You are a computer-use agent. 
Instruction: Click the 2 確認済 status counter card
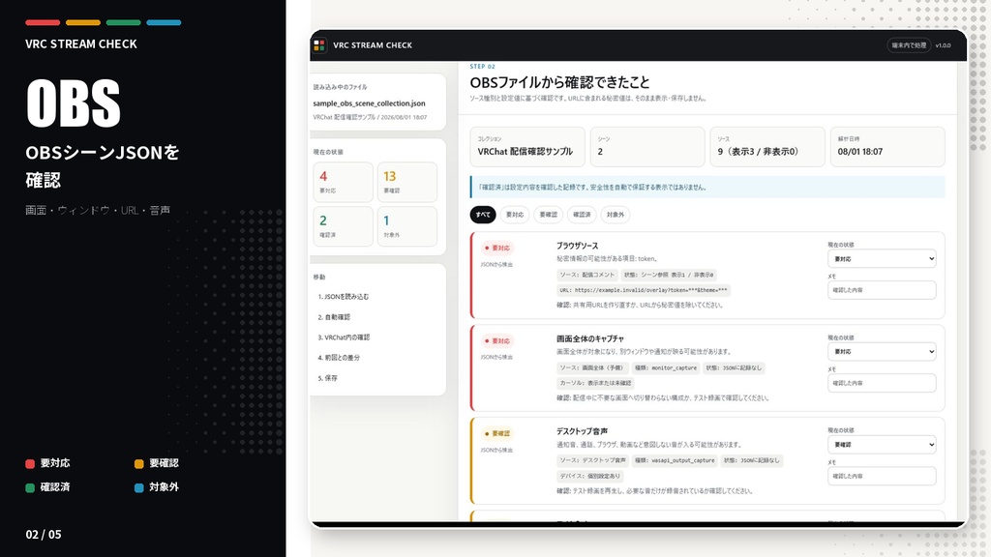(x=344, y=226)
